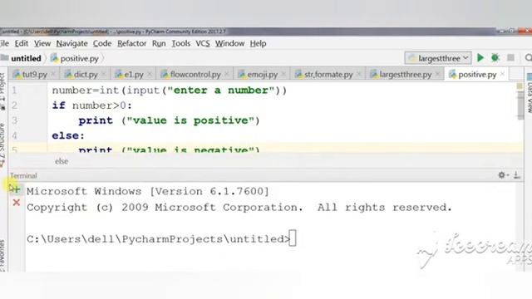Image resolution: width=532 pixels, height=299 pixels.
Task: Open the Tools menu
Action: [x=181, y=44]
